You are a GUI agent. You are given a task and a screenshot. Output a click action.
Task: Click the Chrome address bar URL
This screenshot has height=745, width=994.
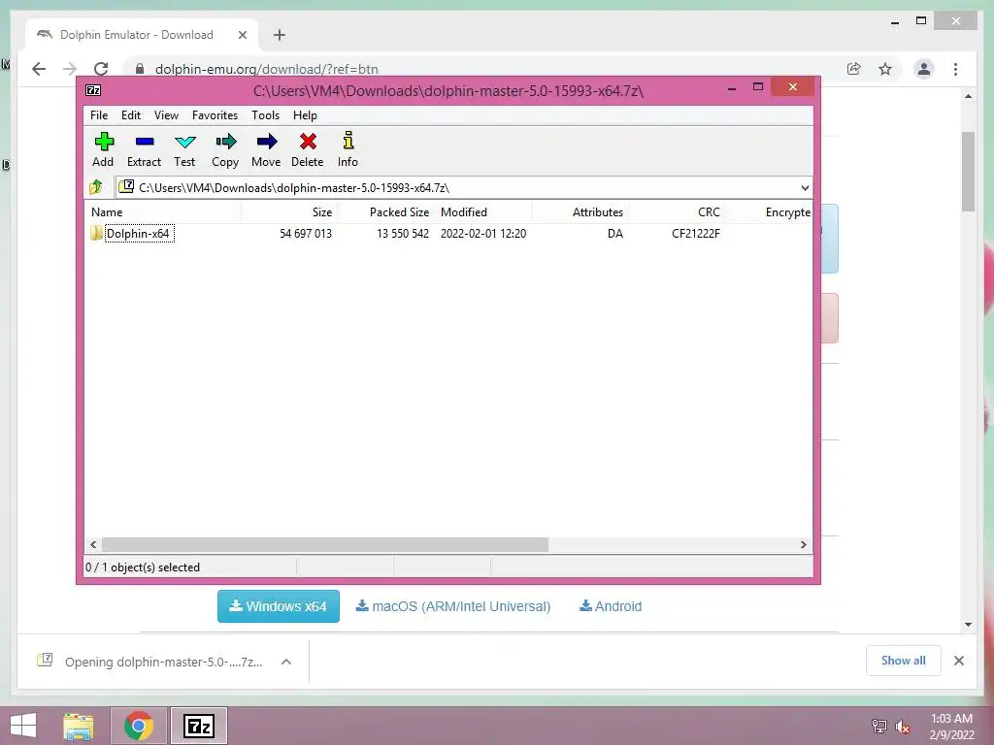point(266,69)
